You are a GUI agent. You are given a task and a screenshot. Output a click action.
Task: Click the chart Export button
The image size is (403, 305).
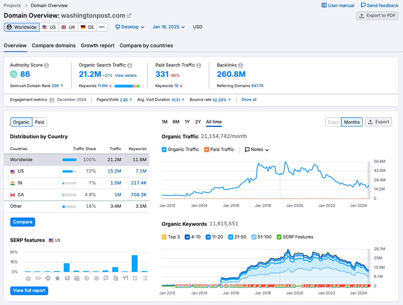[x=378, y=122]
